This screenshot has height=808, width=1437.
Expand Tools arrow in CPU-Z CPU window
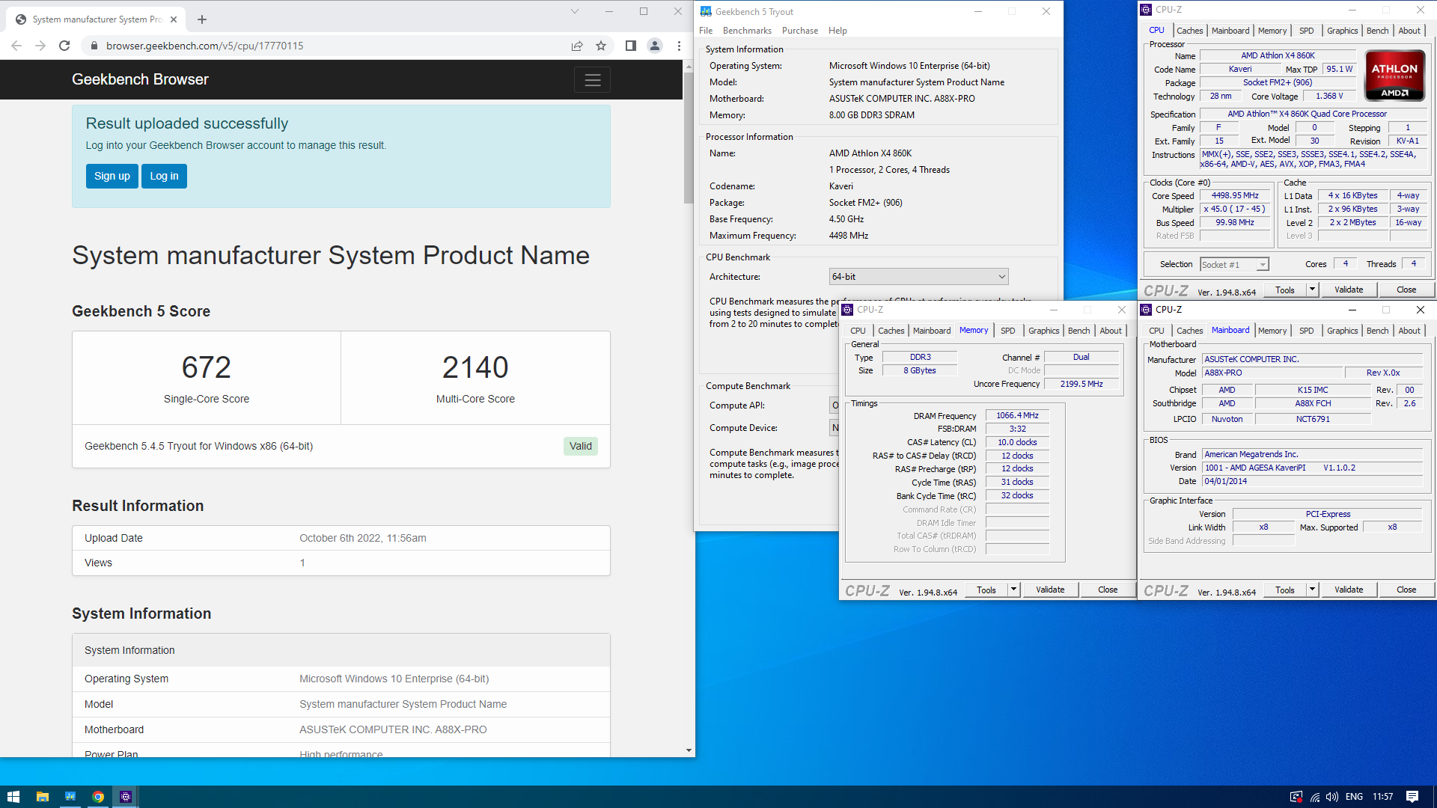coord(1312,290)
